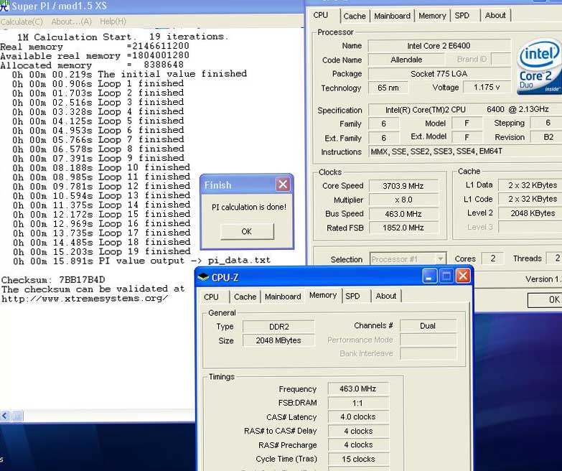Click the L1 Data value 2 x 32 KBytes
Viewport: 562px width, 471px height.
530,185
